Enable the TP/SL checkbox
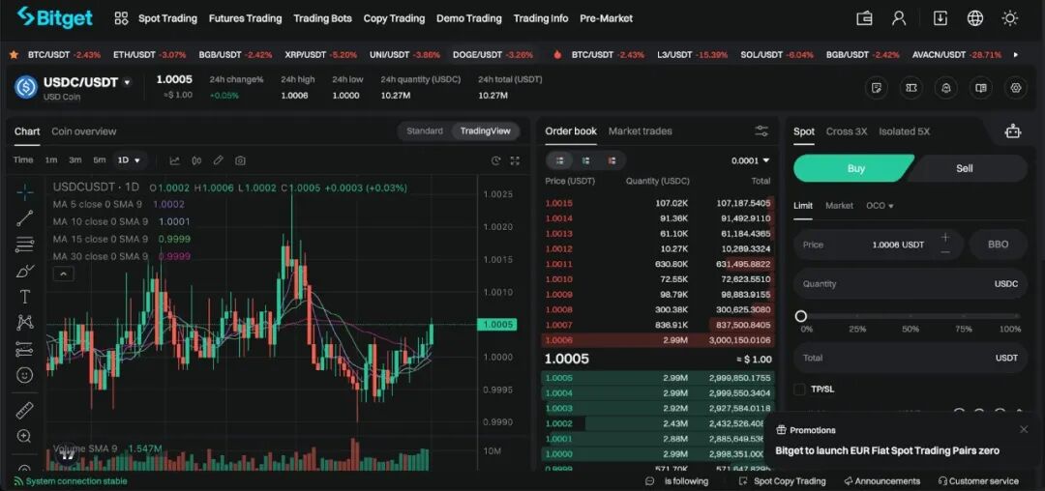The image size is (1045, 491). 800,390
